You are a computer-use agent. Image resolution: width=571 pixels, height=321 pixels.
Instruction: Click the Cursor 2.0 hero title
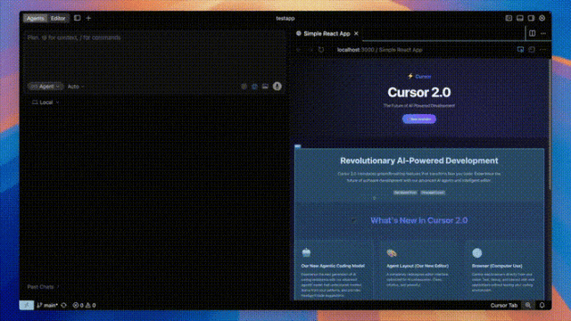pyautogui.click(x=419, y=93)
